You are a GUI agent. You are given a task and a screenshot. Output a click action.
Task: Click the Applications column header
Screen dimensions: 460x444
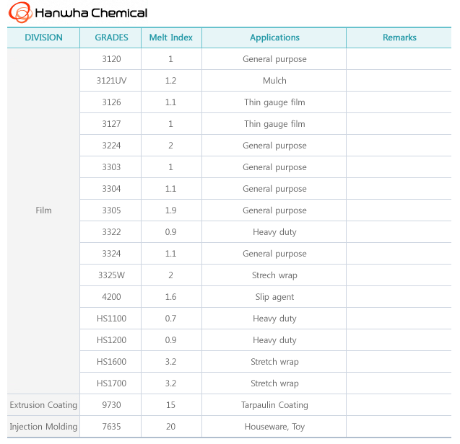[274, 37]
